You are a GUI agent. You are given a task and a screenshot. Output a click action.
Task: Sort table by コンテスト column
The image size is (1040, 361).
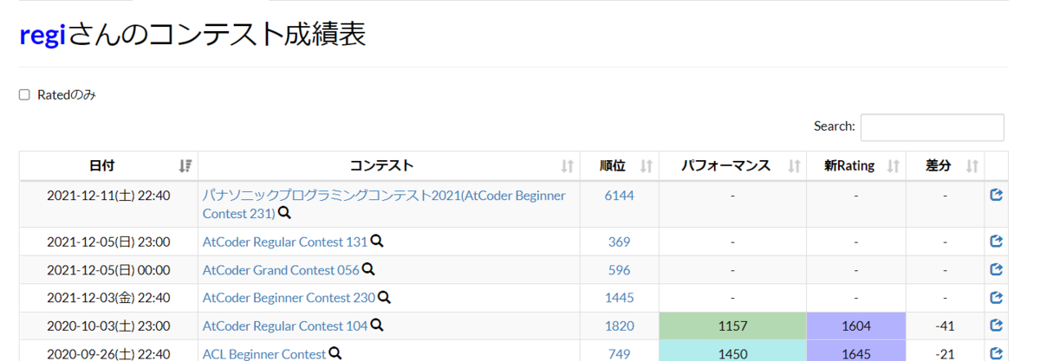pyautogui.click(x=389, y=165)
